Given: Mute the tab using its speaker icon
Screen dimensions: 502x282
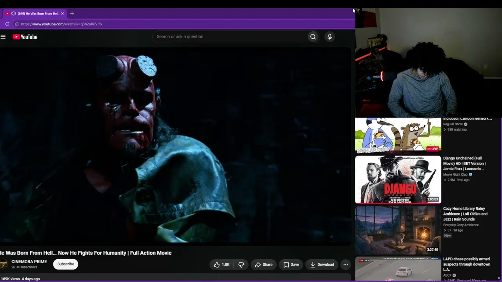Looking at the screenshot, I should click(x=13, y=13).
